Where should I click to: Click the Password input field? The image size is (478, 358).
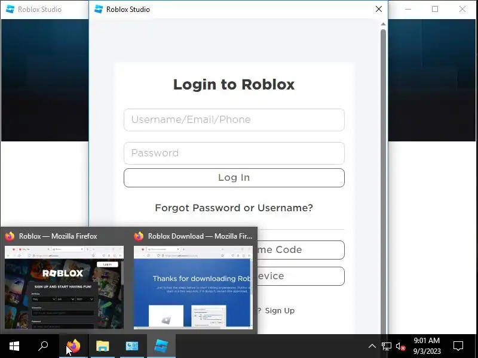(234, 153)
